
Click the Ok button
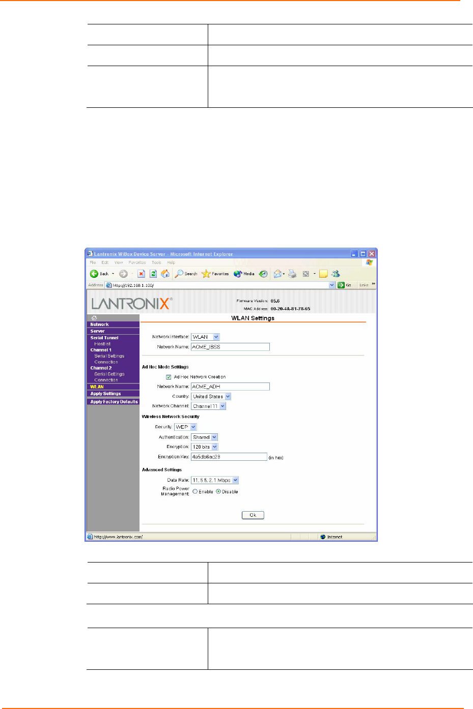(x=253, y=515)
